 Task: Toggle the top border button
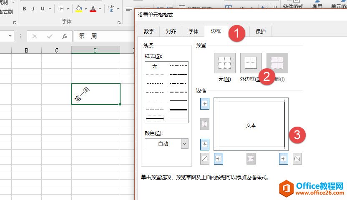coord(205,104)
